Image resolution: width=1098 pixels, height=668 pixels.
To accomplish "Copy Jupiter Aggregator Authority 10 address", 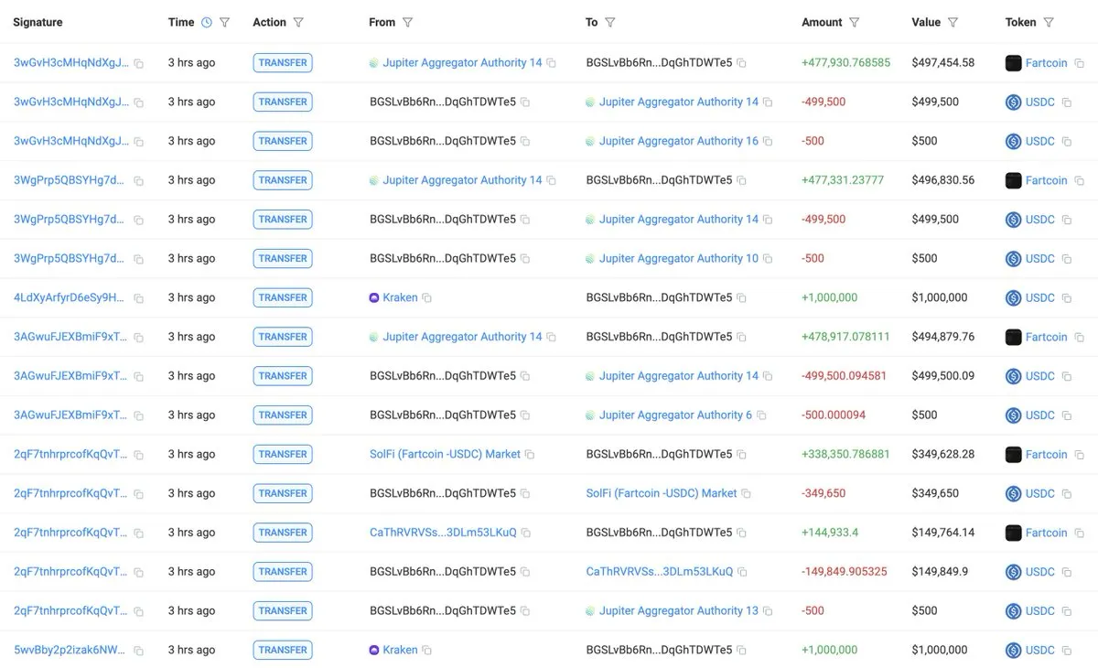I will pyautogui.click(x=768, y=259).
